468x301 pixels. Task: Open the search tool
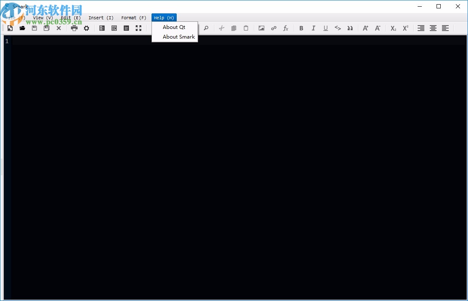(x=206, y=28)
